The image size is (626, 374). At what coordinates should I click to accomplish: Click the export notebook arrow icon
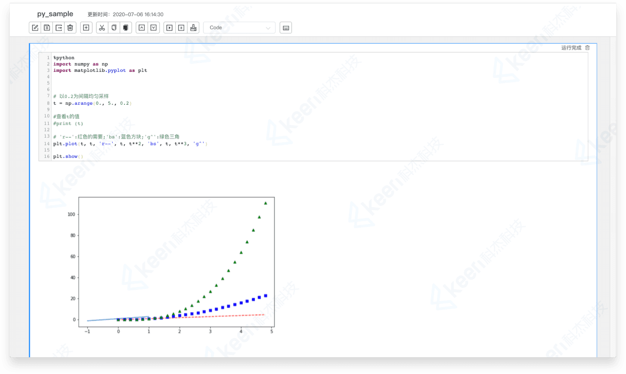(59, 28)
